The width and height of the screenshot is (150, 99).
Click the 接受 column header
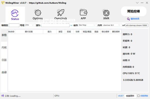click(60, 32)
